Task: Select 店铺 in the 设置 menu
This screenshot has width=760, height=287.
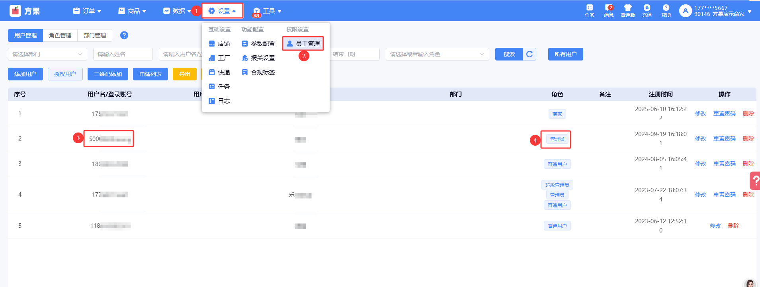Action: coord(219,44)
